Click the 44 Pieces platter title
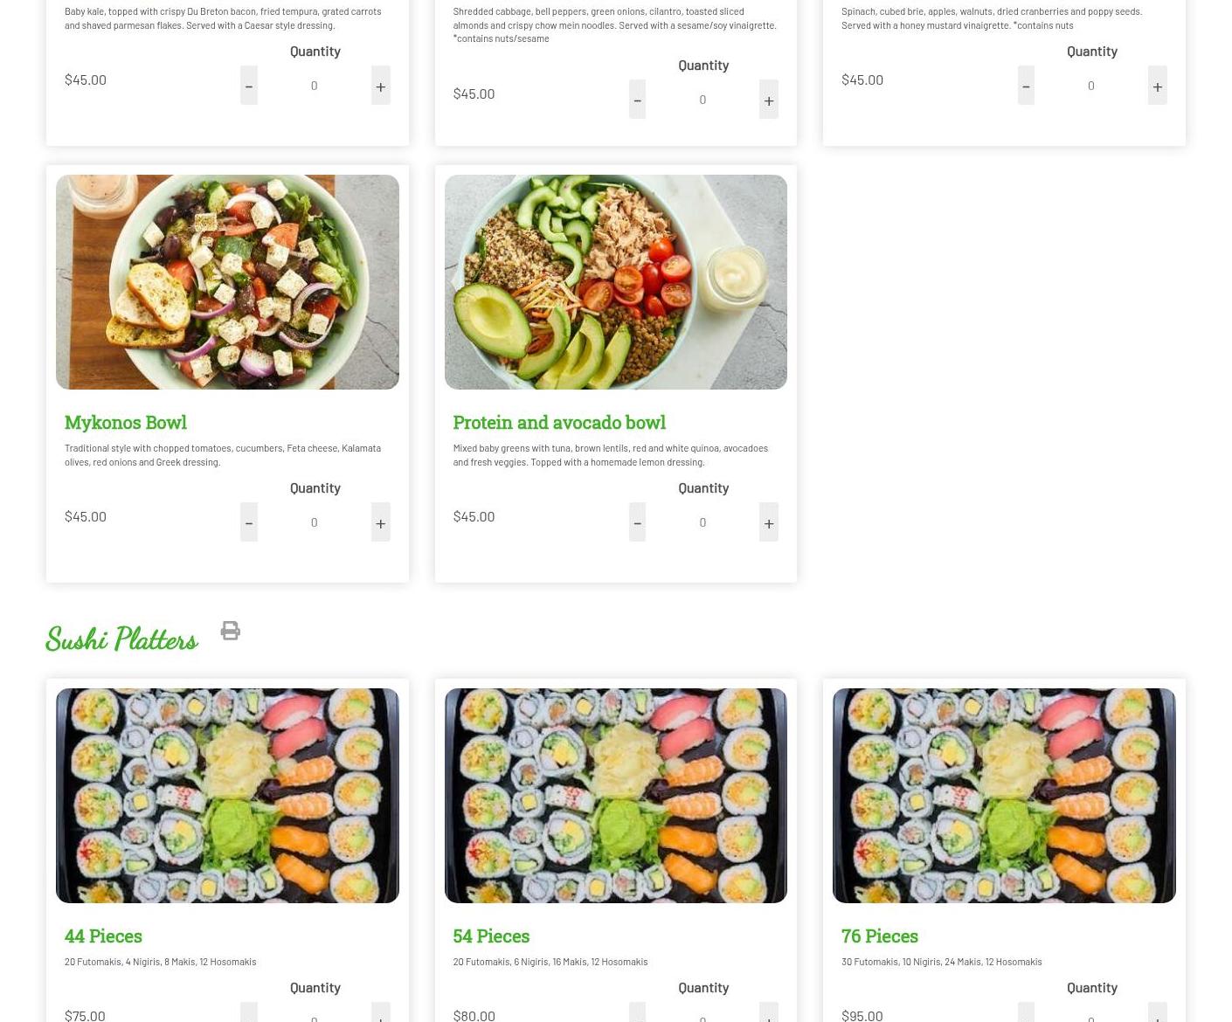Viewport: 1232px width, 1022px height. [x=103, y=936]
